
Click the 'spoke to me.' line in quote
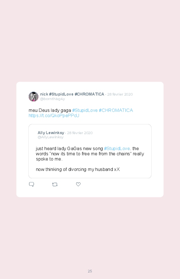[x=49, y=159]
